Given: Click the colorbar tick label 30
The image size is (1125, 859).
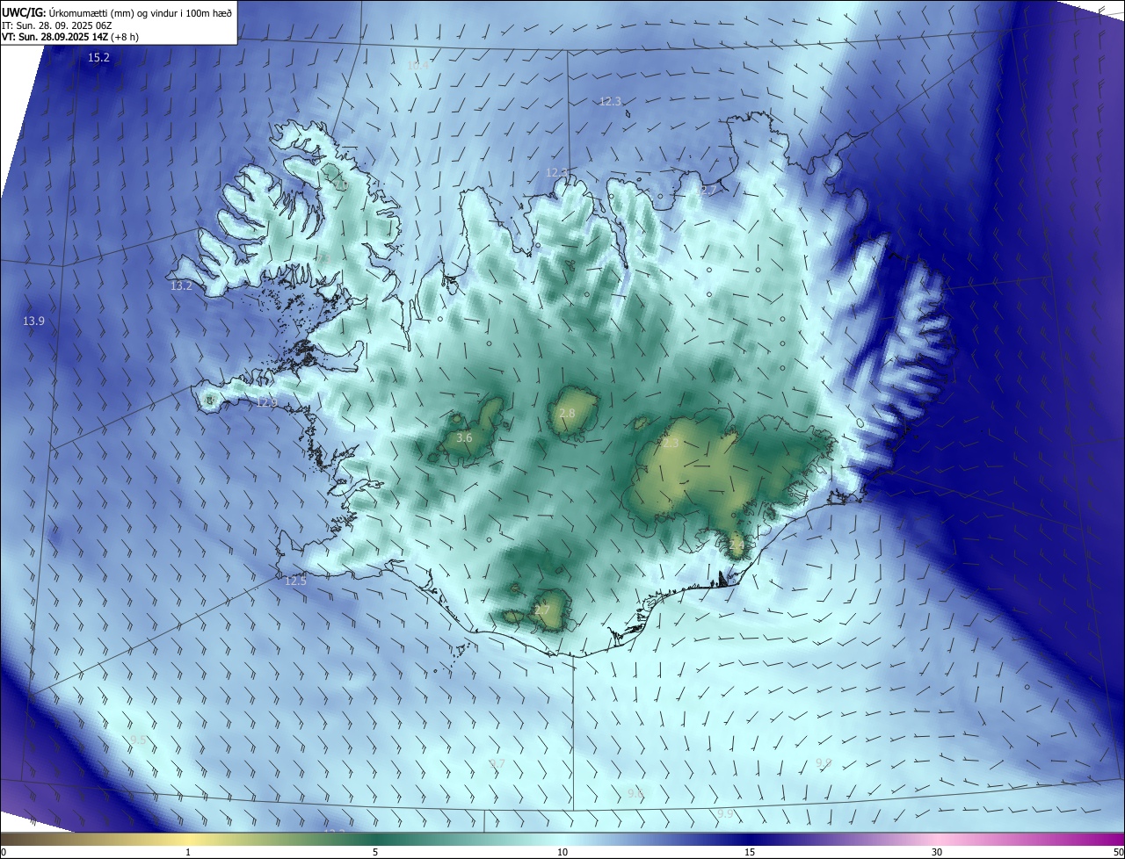Looking at the screenshot, I should pos(937,852).
